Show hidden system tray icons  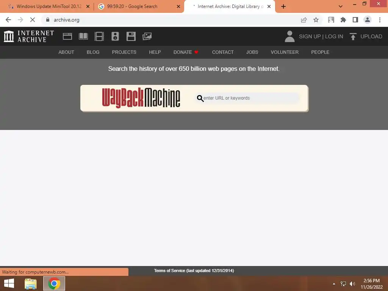(x=334, y=284)
